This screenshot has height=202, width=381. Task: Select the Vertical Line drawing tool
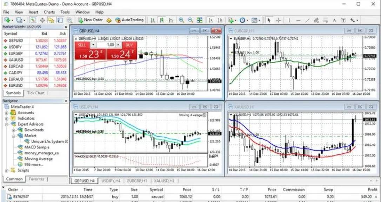(289, 20)
